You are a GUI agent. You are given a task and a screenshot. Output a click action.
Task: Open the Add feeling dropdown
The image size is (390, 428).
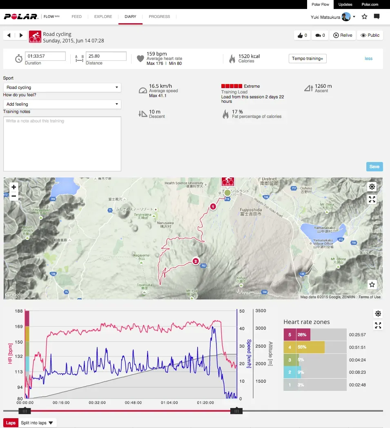62,104
